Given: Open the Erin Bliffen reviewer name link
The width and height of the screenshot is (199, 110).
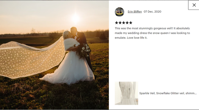Looking at the screenshot, I should pos(135,12).
